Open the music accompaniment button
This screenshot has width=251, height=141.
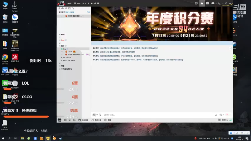tap(96, 120)
